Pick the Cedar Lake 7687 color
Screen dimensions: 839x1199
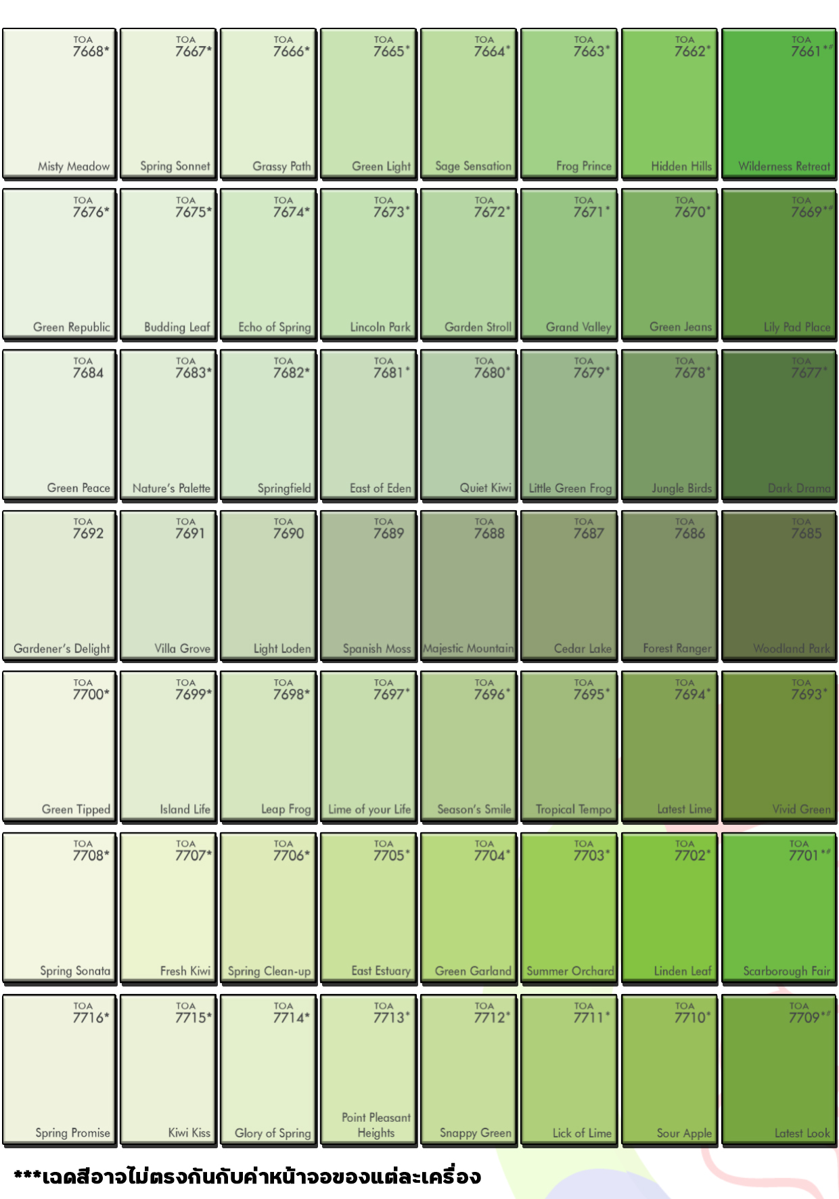569,586
